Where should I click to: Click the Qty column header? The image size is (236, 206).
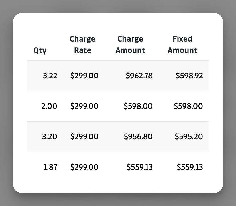pos(40,50)
